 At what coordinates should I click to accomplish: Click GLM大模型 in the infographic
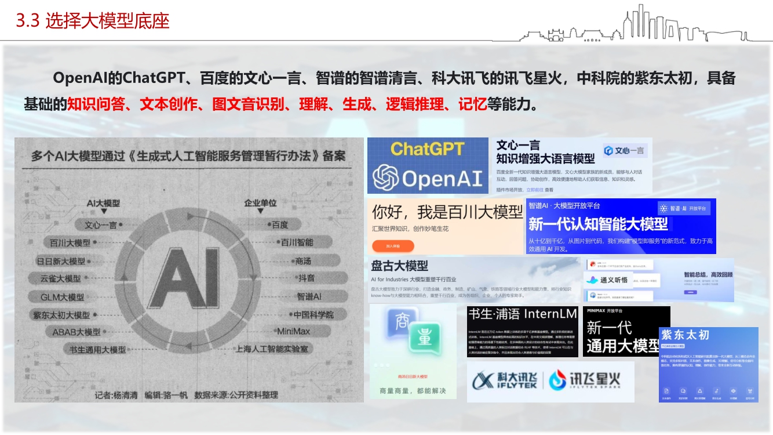63,297
